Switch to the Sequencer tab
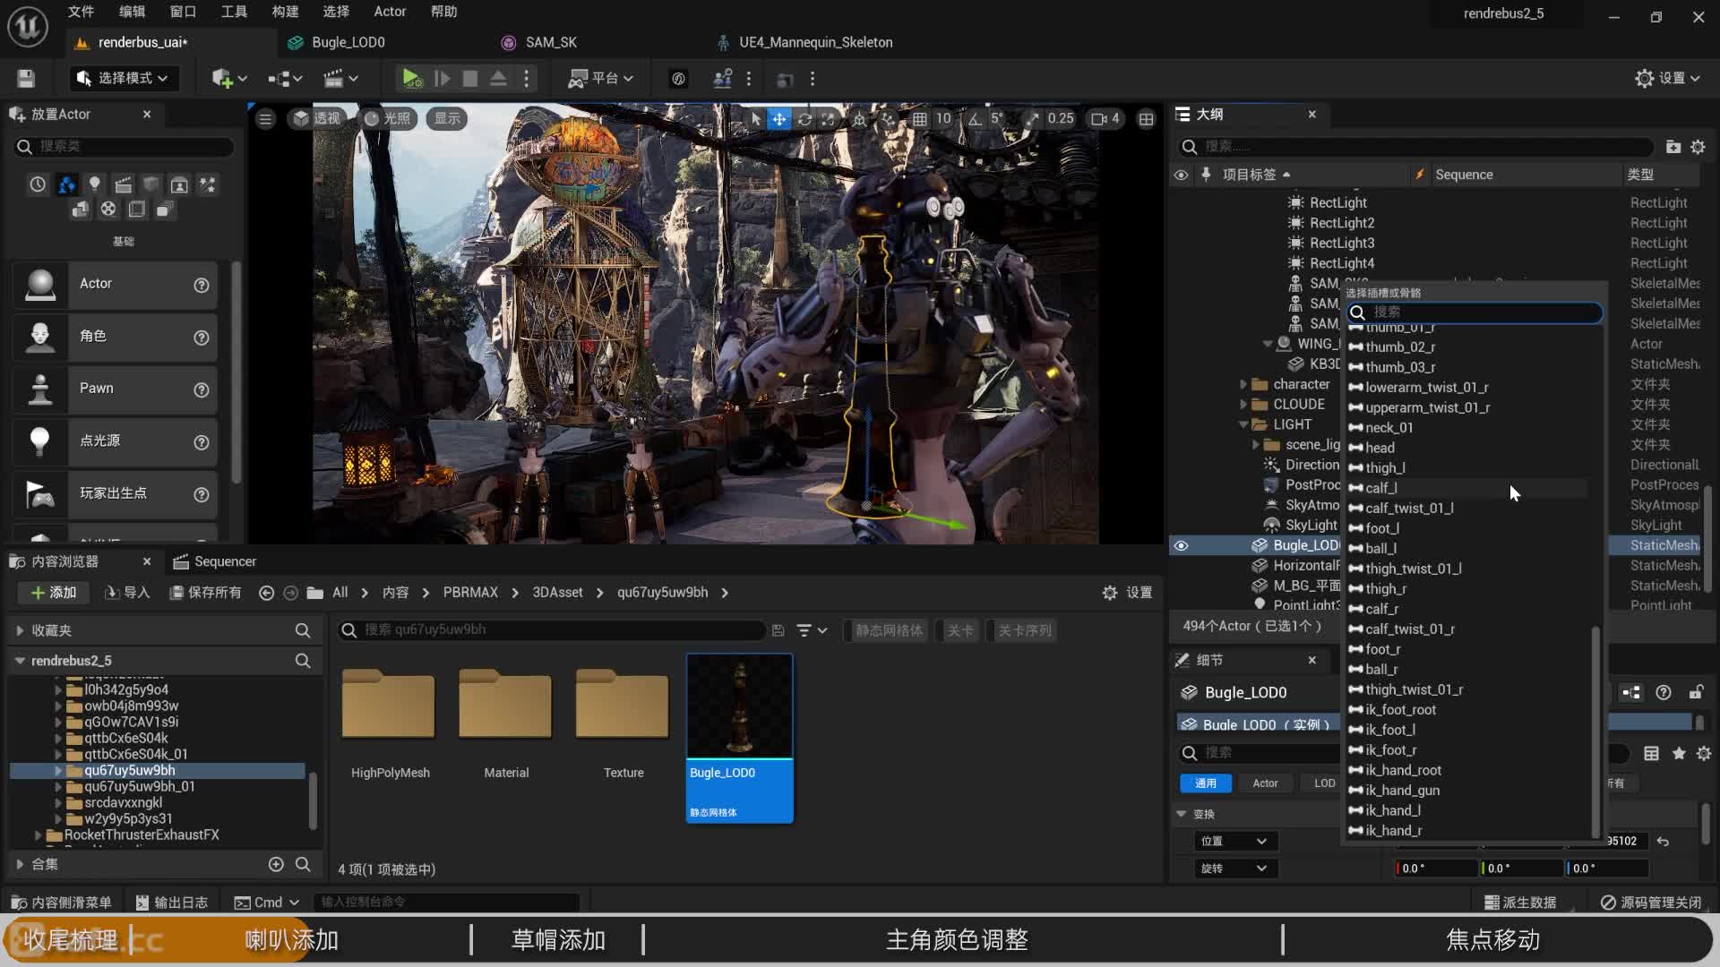1720x967 pixels. coord(215,561)
